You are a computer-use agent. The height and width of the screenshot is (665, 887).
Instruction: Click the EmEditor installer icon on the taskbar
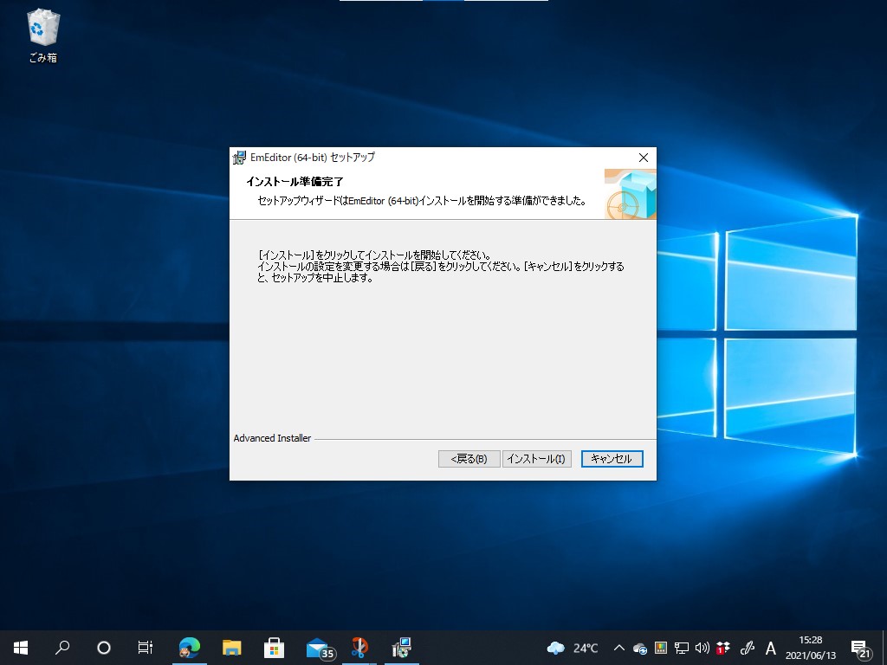tap(400, 647)
